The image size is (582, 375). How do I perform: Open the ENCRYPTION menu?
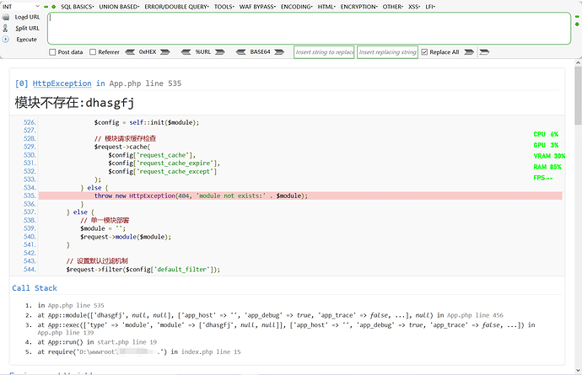[x=359, y=7]
